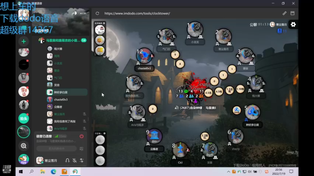Click the reminder token labeled 1.10有

240,89
